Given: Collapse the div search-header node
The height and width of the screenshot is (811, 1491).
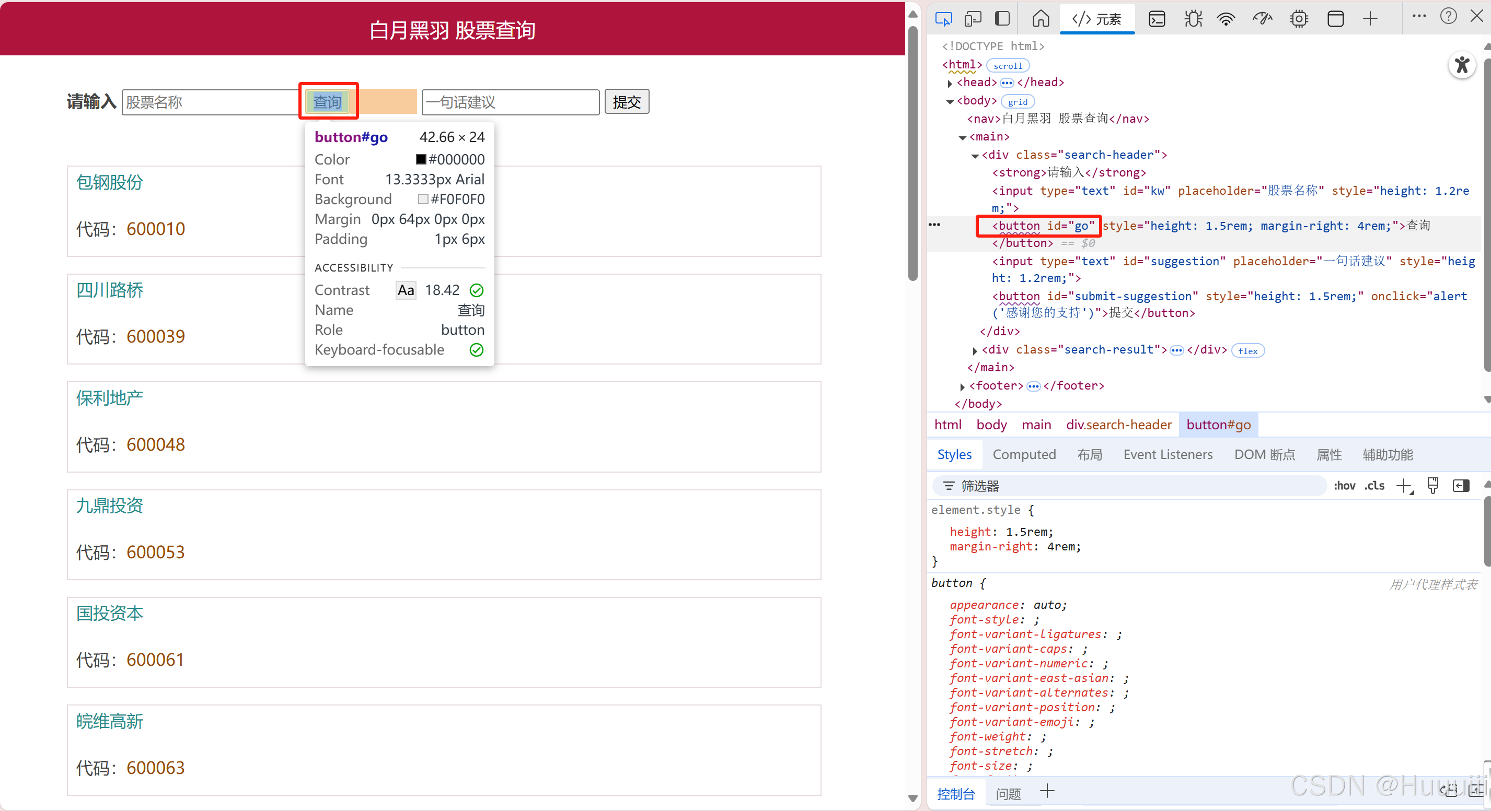Looking at the screenshot, I should tap(975, 156).
